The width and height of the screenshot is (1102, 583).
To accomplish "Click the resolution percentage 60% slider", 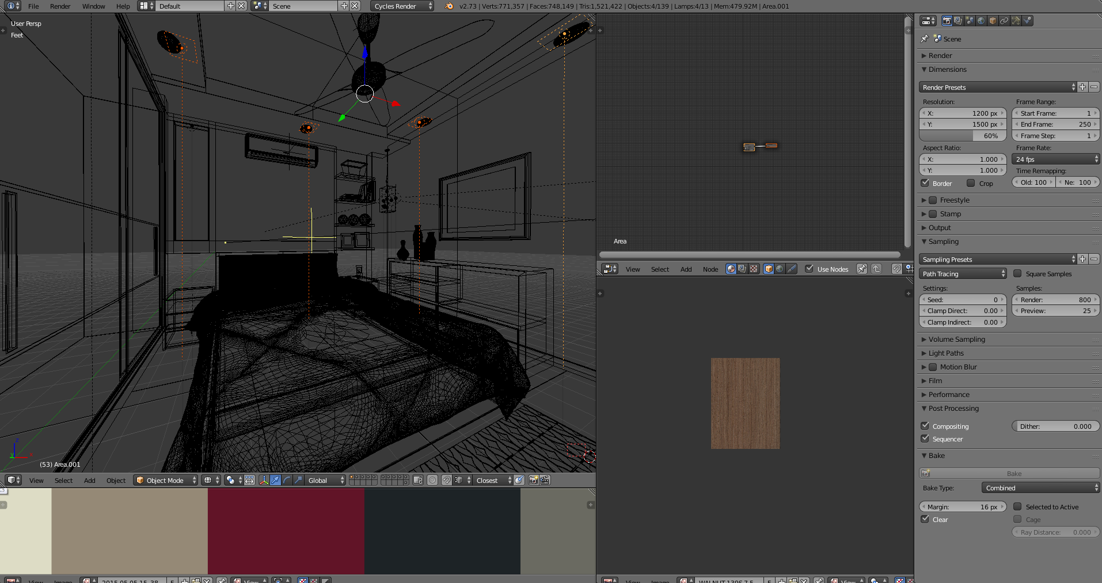I will (963, 136).
